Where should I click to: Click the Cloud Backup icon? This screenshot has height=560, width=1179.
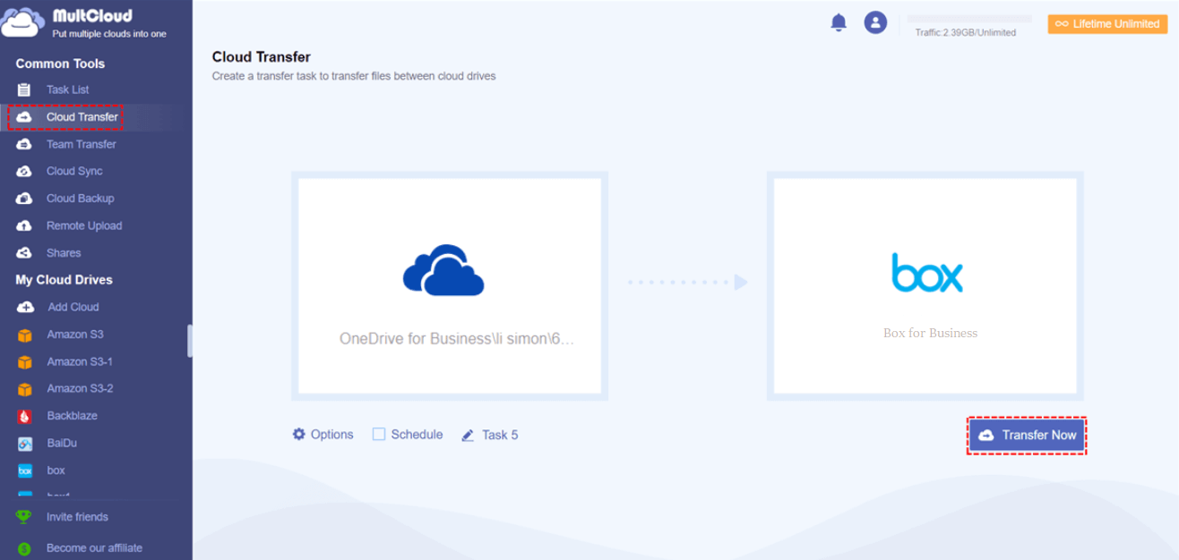tap(25, 199)
